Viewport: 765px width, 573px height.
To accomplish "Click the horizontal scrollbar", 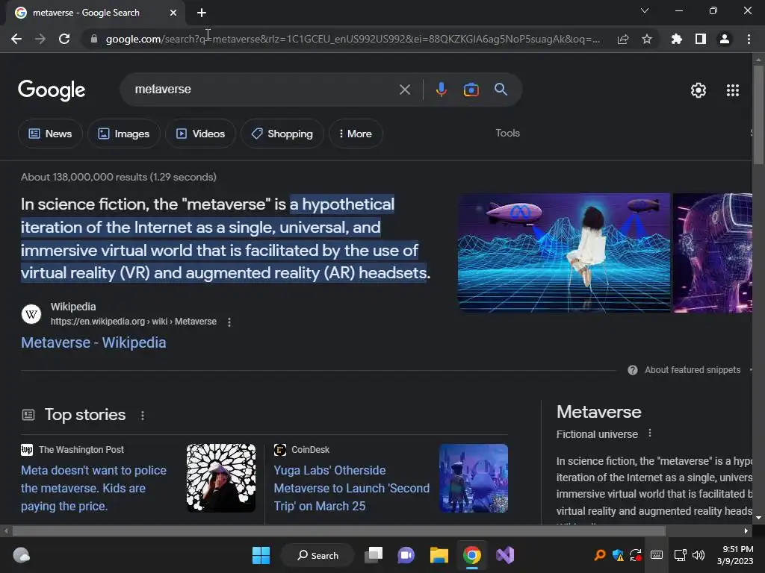I will [338, 530].
